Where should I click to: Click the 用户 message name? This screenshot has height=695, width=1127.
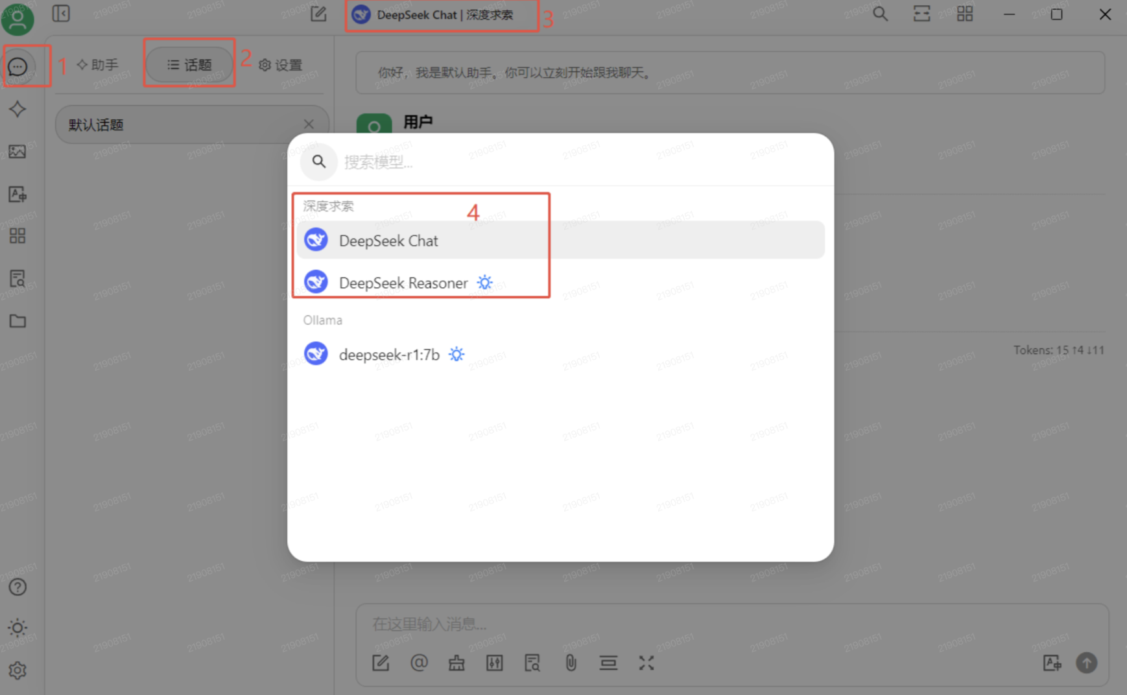[x=418, y=121]
